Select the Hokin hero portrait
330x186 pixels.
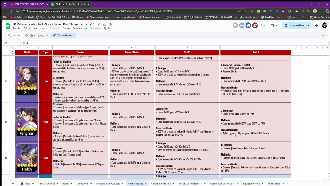[27, 158]
